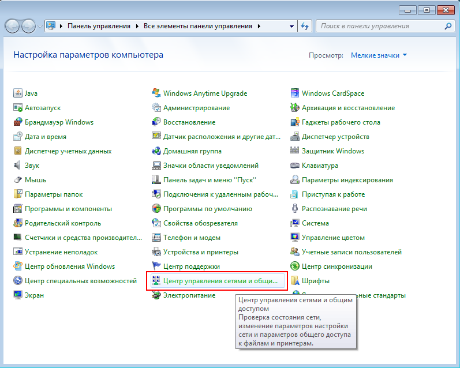Screen dimensions: 460x368
Task: Open the Распознавание речи microphone icon
Action: (x=294, y=208)
